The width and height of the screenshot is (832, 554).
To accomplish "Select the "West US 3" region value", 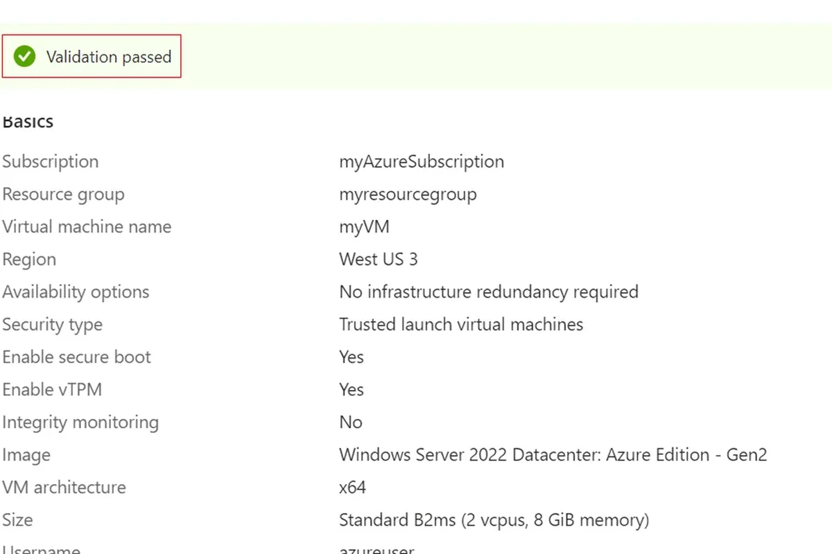I will pos(379,260).
